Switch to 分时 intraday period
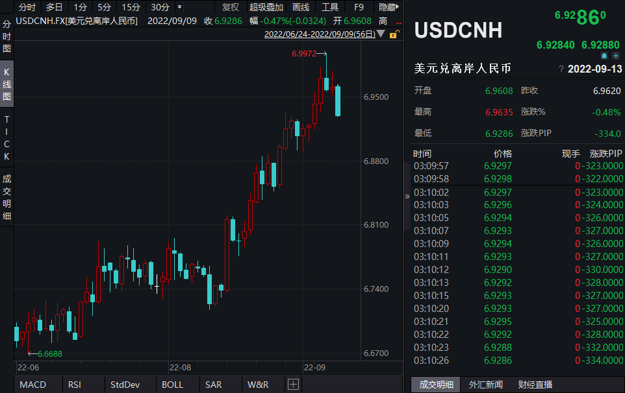This screenshot has width=625, height=393. tap(27, 6)
